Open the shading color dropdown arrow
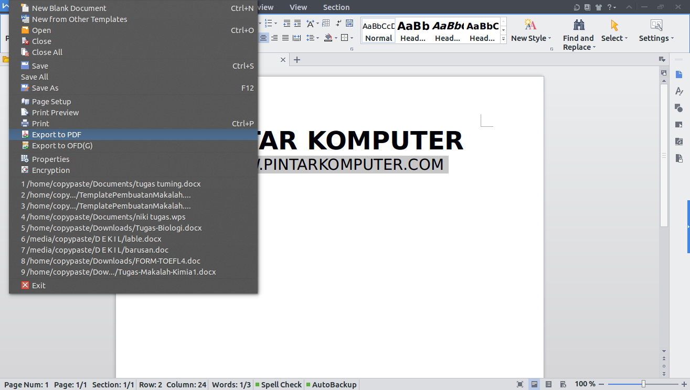690x390 pixels. coord(336,38)
